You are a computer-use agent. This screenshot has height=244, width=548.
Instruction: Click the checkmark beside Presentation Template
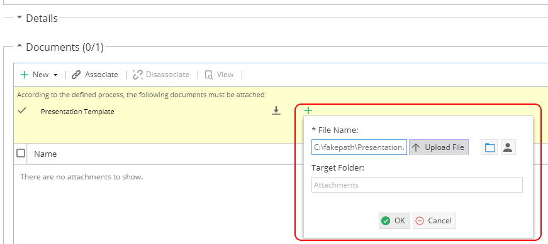[23, 111]
